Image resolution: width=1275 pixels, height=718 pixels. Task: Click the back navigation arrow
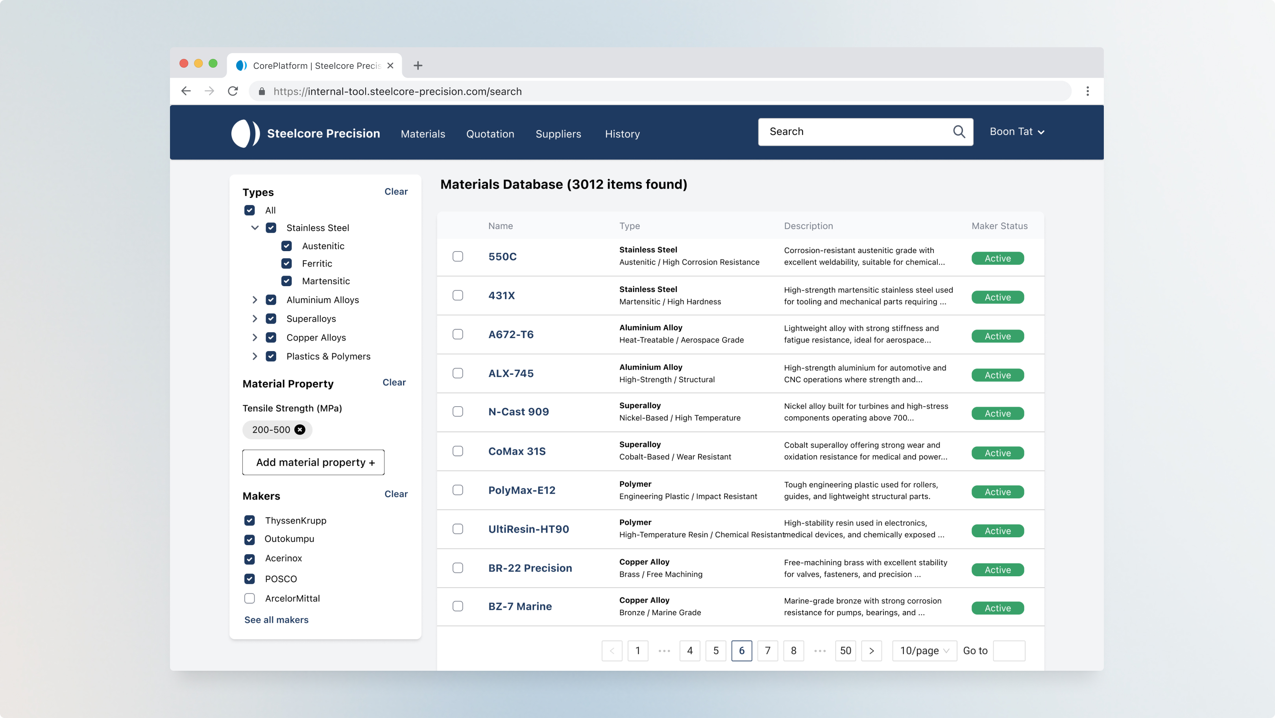(x=186, y=91)
